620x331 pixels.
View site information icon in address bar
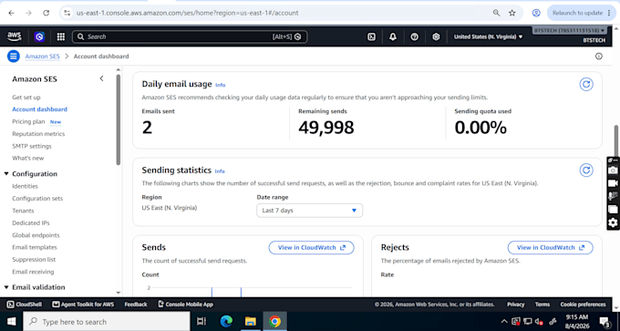pyautogui.click(x=67, y=13)
